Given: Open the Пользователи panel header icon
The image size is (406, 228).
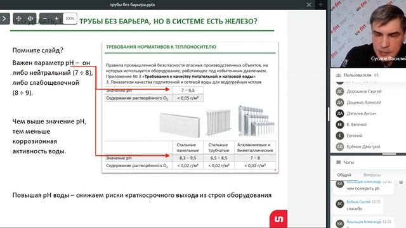Looking at the screenshot, I should [338, 75].
